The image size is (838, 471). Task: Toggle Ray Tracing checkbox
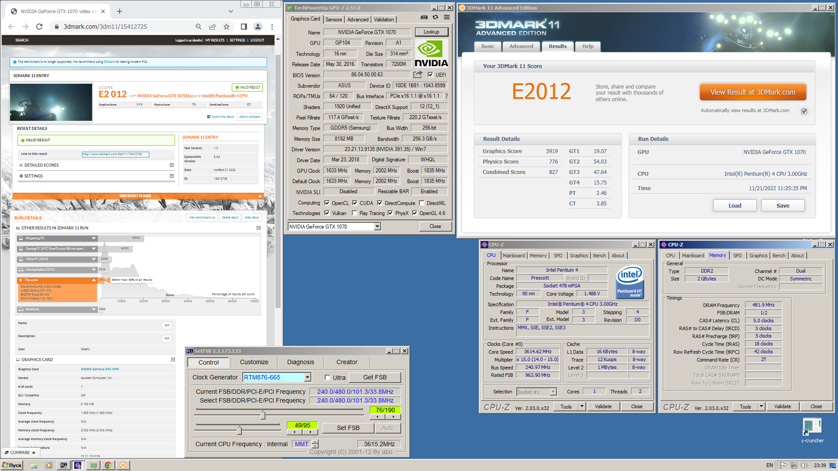(355, 213)
